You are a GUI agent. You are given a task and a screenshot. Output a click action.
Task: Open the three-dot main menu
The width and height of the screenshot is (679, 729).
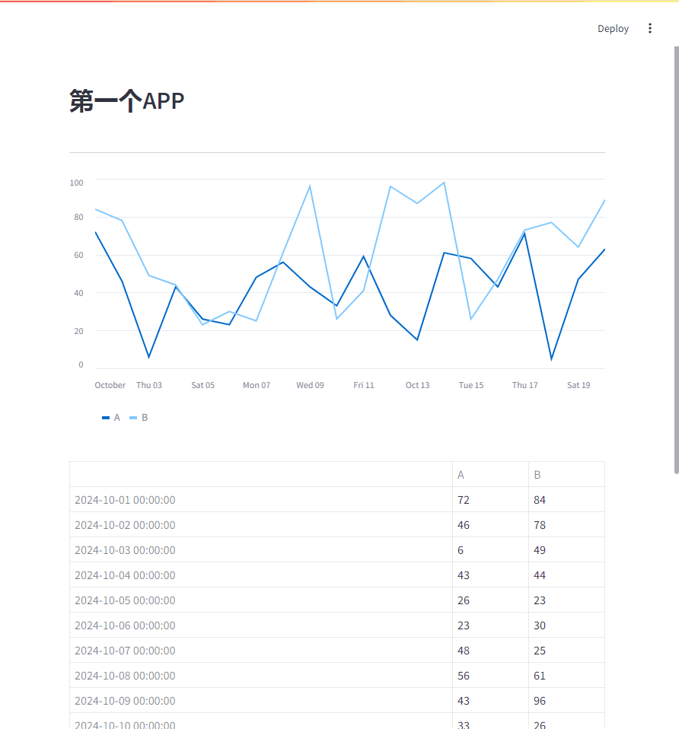[650, 28]
